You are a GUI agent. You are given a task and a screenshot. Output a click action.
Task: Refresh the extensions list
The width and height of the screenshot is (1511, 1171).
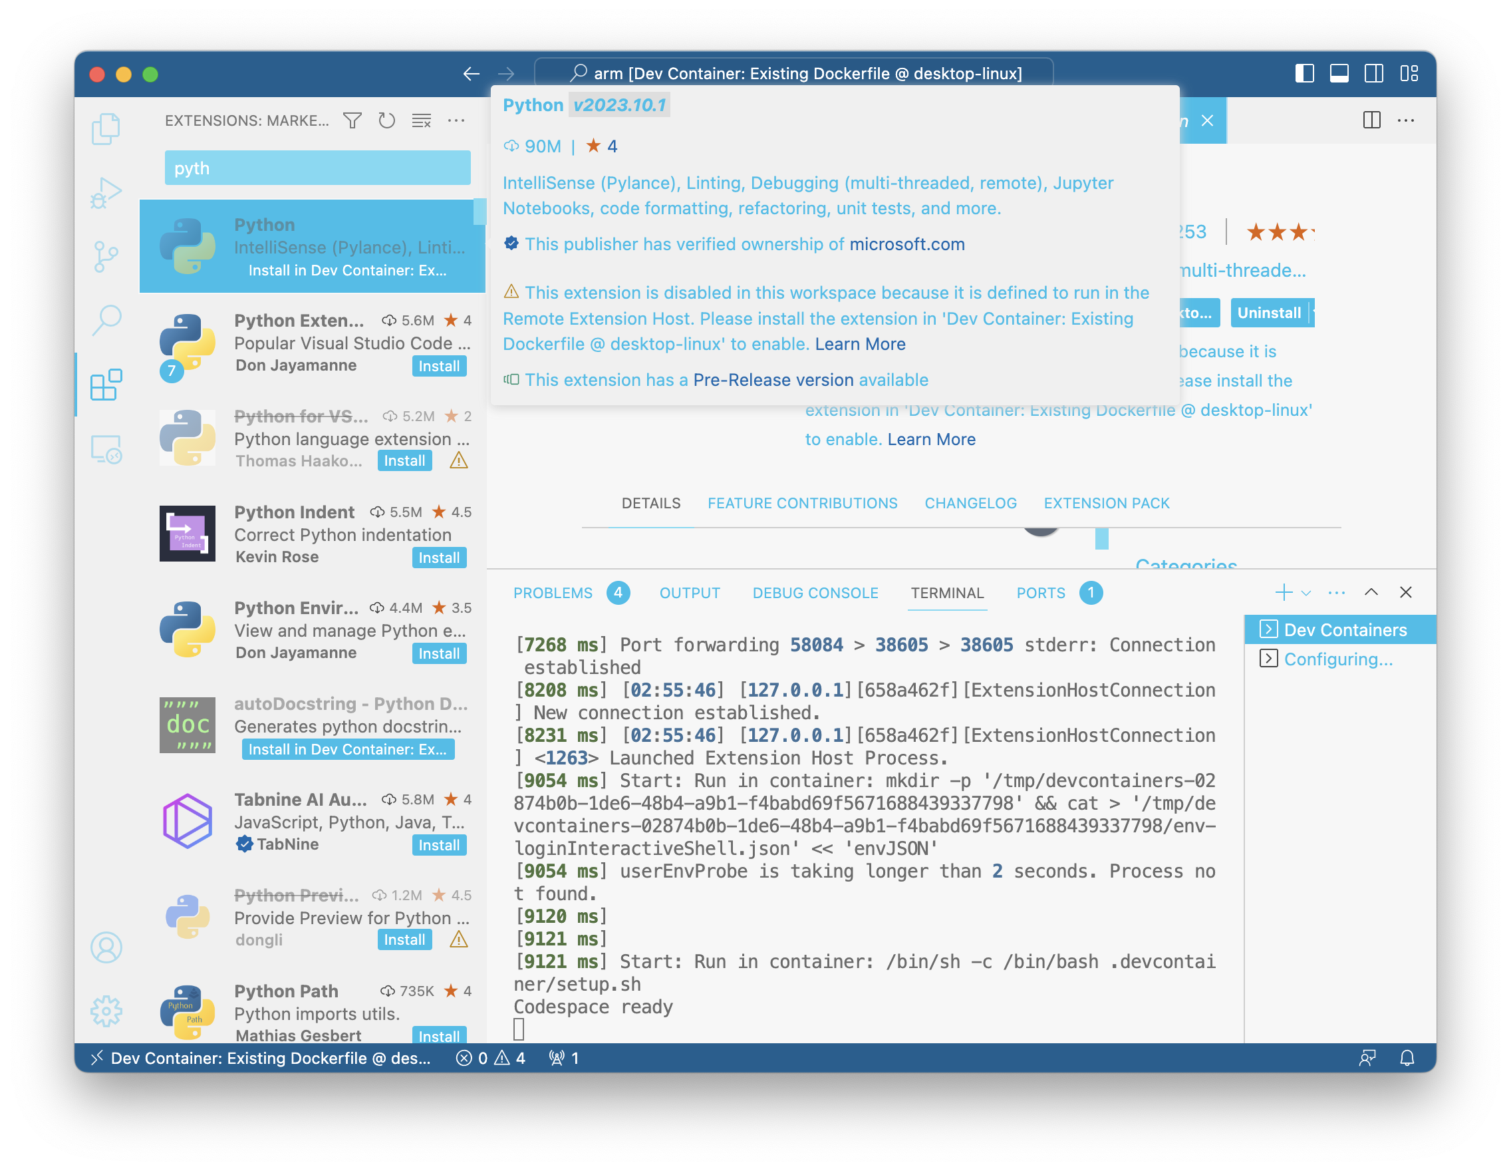point(387,121)
